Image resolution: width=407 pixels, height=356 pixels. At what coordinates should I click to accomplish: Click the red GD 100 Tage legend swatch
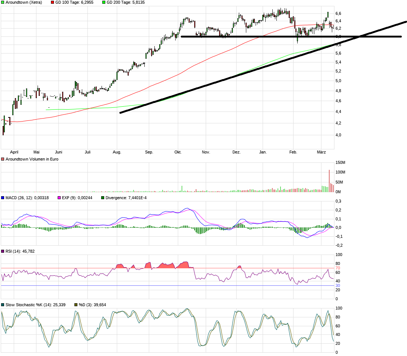coord(52,2)
